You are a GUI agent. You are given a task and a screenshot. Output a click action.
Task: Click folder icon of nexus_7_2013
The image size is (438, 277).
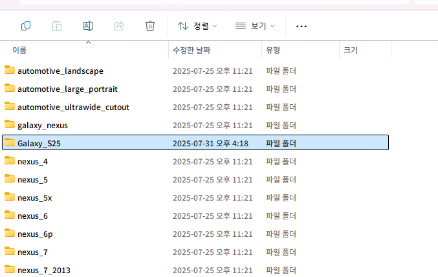(10, 270)
